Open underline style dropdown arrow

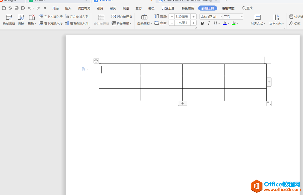219,23
